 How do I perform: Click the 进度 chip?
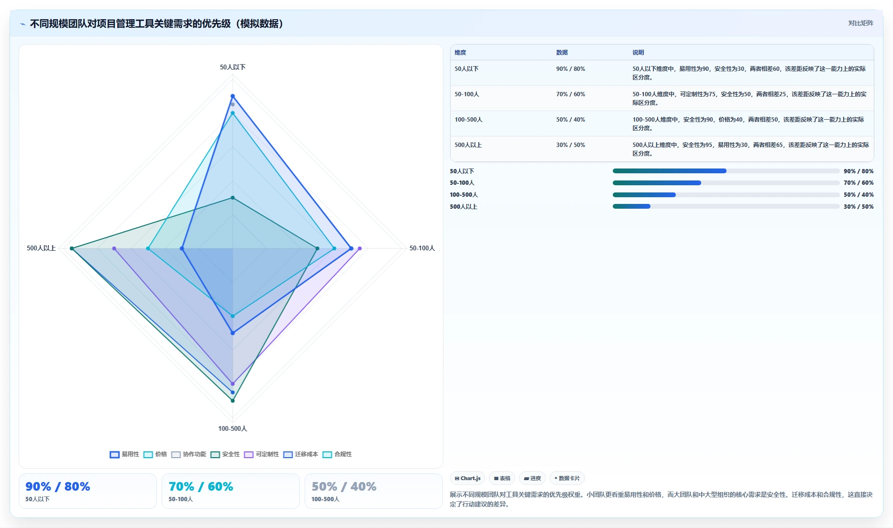click(532, 478)
